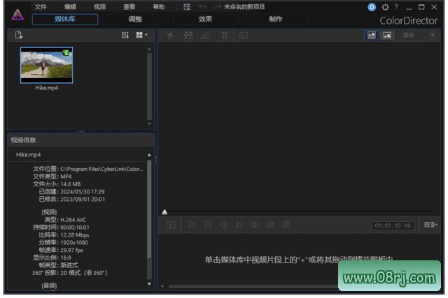The width and height of the screenshot is (448, 298).
Task: Switch to the 调整 tab
Action: tap(135, 19)
